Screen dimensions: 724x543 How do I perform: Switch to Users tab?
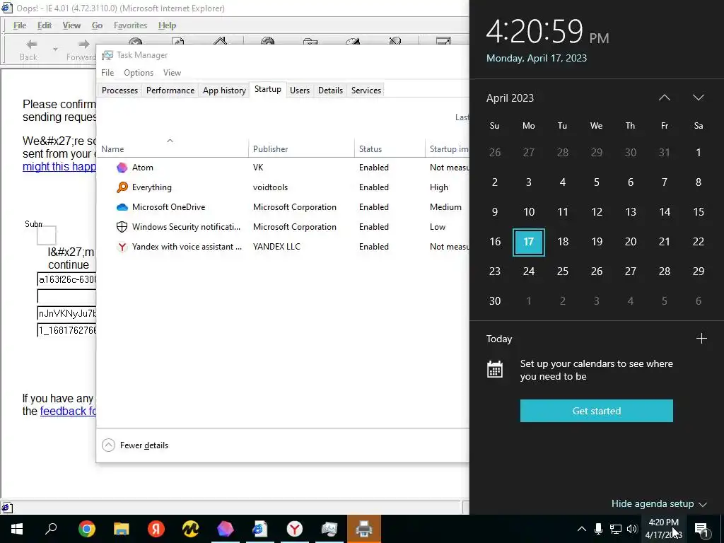tap(300, 90)
